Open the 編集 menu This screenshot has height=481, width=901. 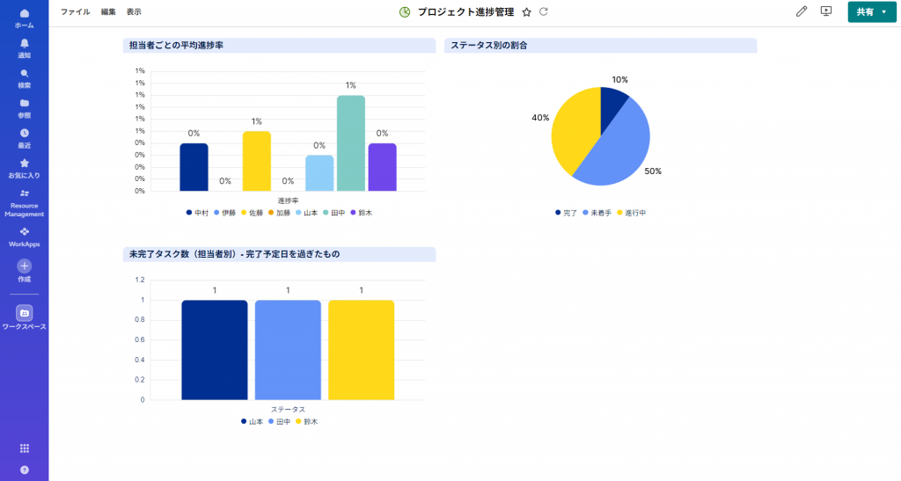click(108, 12)
